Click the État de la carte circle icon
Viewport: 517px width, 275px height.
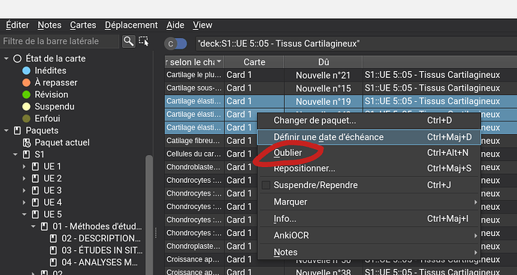click(17, 58)
